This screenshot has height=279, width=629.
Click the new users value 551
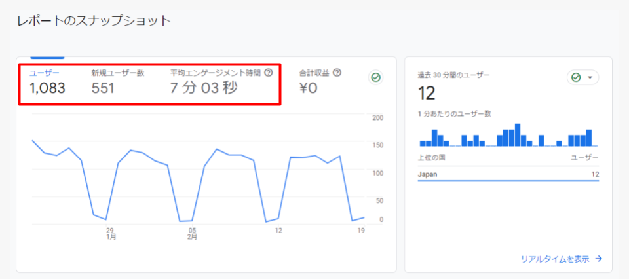pos(103,88)
